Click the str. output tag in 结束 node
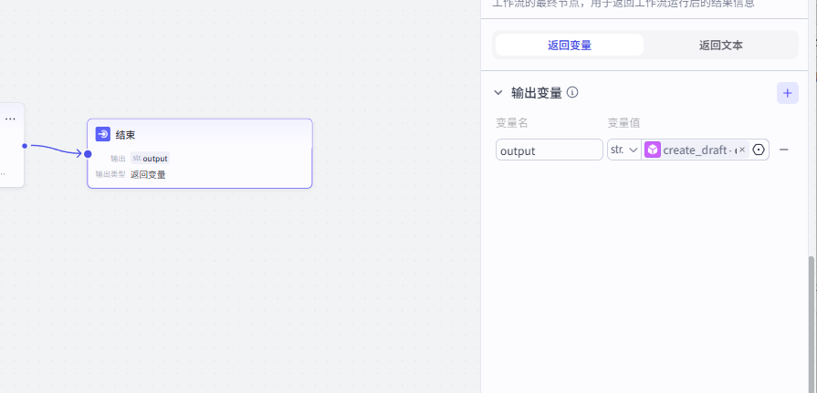Viewport: 817px width, 393px height. (x=150, y=158)
